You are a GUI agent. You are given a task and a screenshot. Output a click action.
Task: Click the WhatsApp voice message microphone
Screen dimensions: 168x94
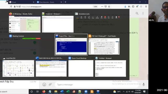144,85
